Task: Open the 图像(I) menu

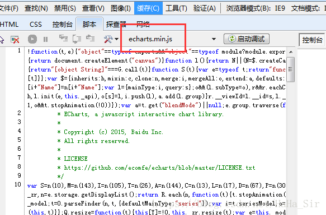Action: coord(121,8)
